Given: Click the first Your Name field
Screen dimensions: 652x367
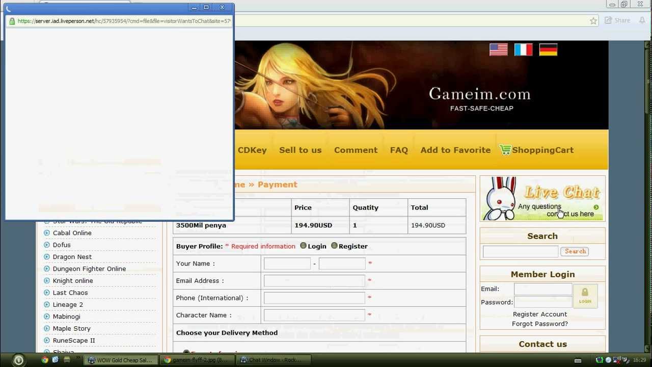Looking at the screenshot, I should click(x=287, y=264).
